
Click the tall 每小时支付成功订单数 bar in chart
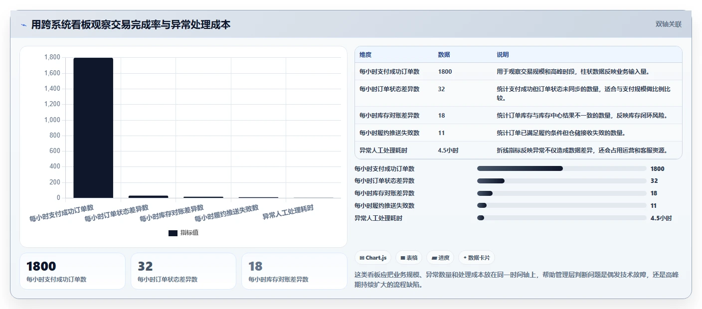pyautogui.click(x=93, y=128)
